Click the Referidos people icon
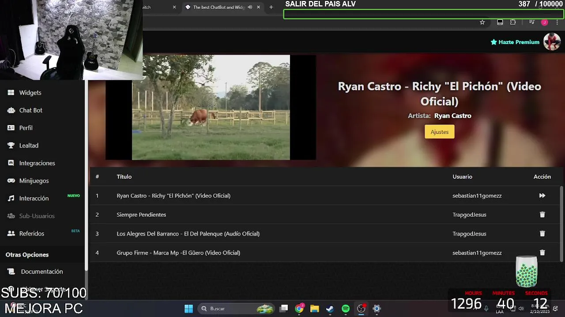 pos(11,233)
